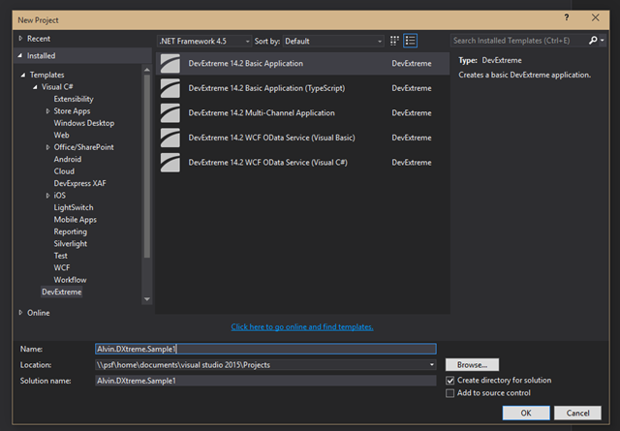The height and width of the screenshot is (431, 620).
Task: Select DevExtreme 14.2 WCF OData Service (Visual Basic)
Action: point(303,138)
